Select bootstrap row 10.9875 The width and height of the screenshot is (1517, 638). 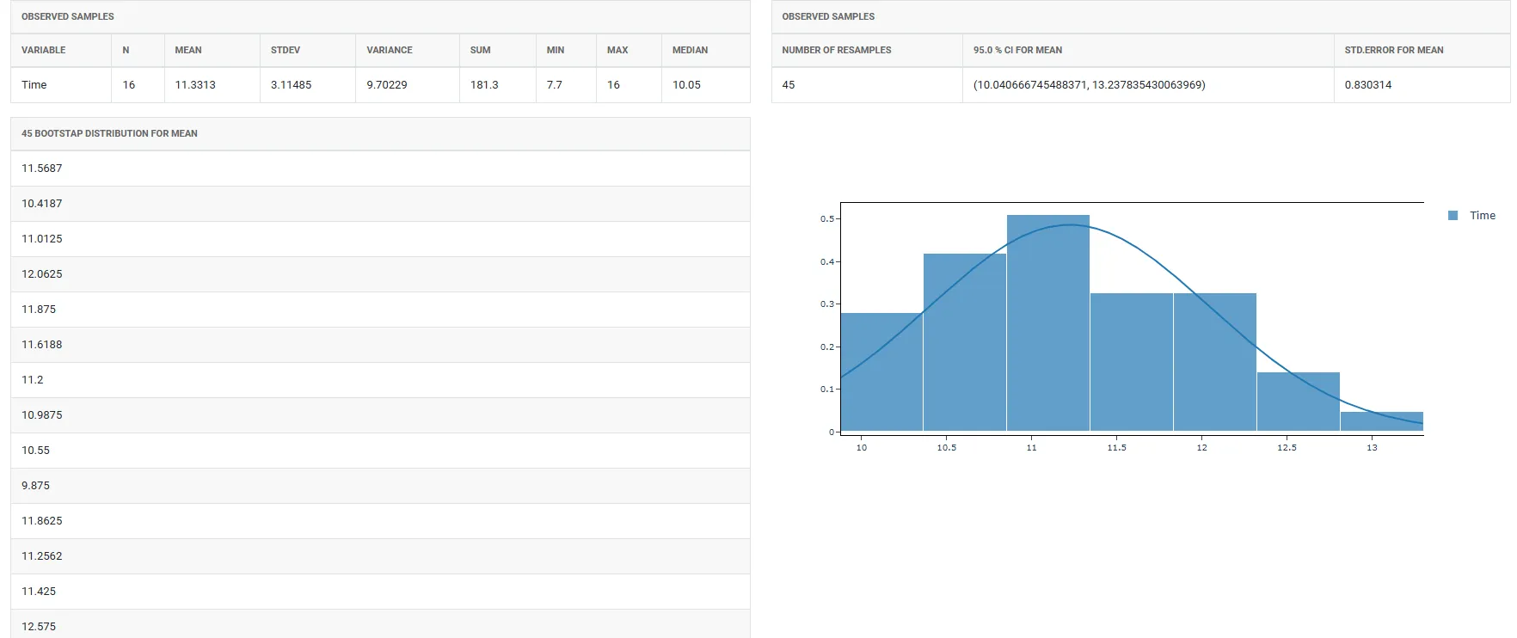(x=380, y=415)
